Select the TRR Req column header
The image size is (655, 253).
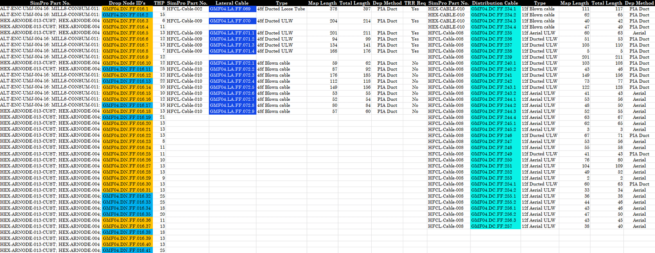pos(415,3)
